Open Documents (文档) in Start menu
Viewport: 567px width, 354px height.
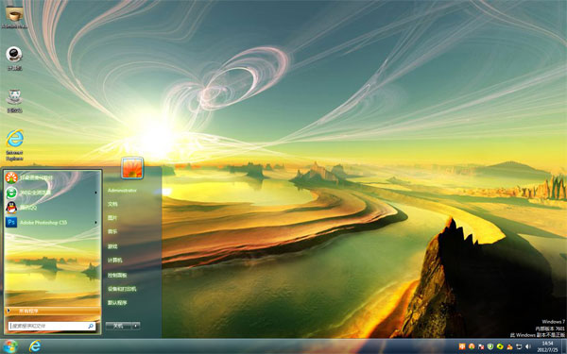(112, 204)
